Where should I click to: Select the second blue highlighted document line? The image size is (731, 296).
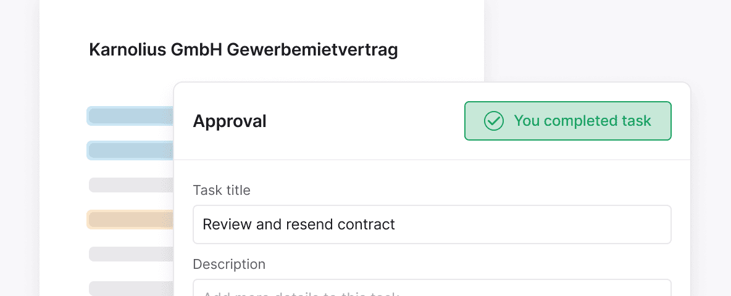pyautogui.click(x=130, y=150)
